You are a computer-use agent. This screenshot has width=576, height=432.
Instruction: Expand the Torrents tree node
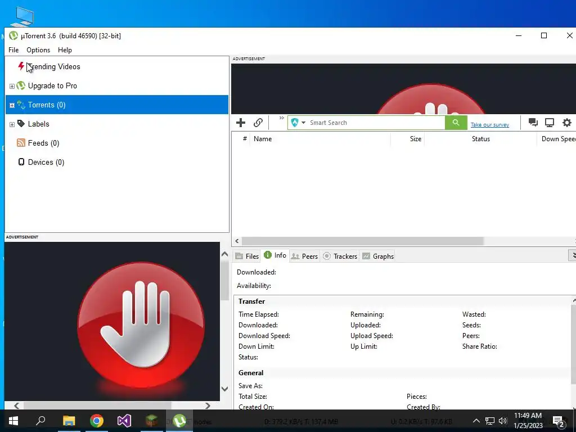12,105
